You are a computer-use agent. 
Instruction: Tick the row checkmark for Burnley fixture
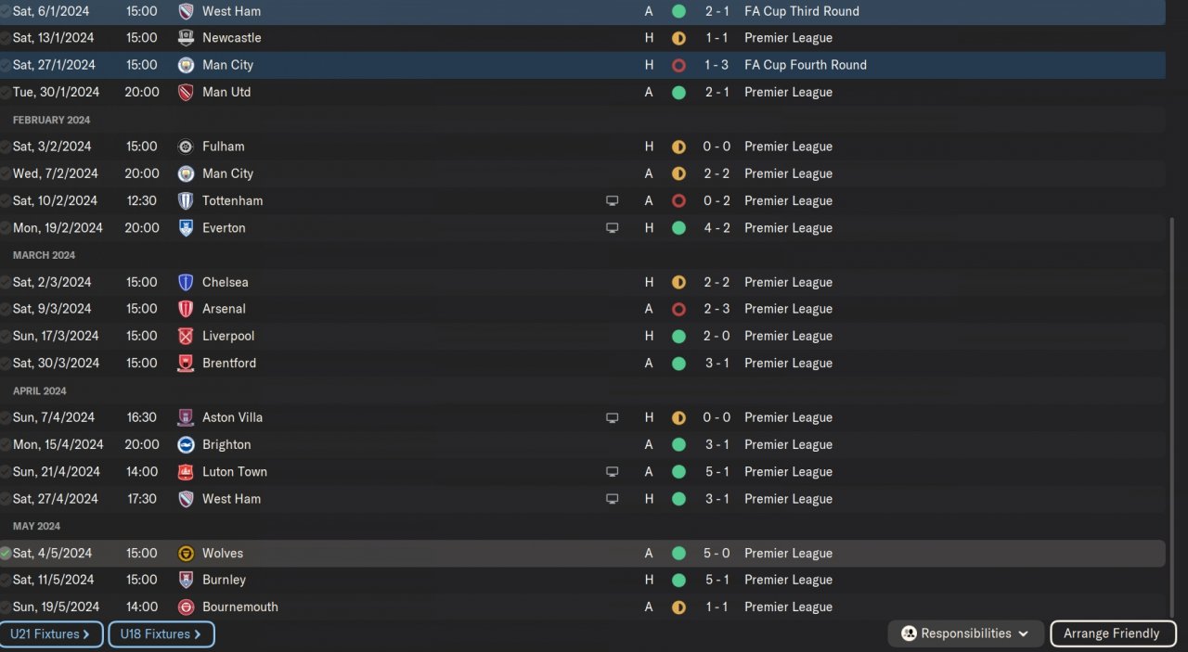coord(6,581)
